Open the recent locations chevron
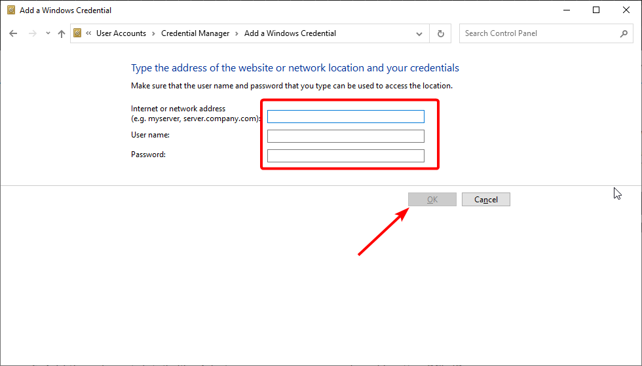This screenshot has height=366, width=642. tap(48, 33)
